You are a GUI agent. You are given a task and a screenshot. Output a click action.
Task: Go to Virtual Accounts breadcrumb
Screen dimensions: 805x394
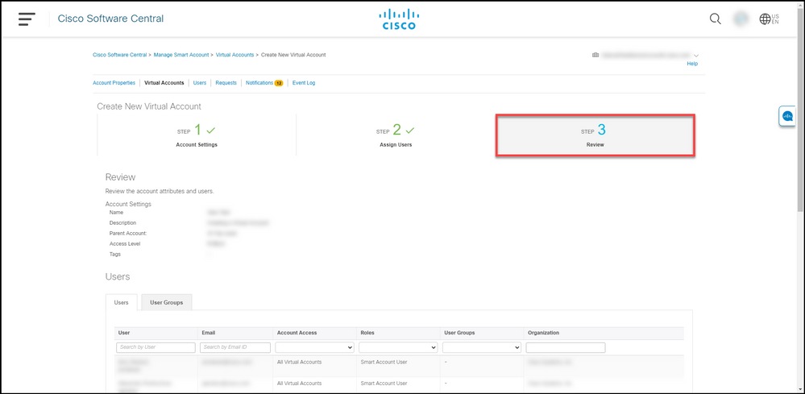click(234, 55)
